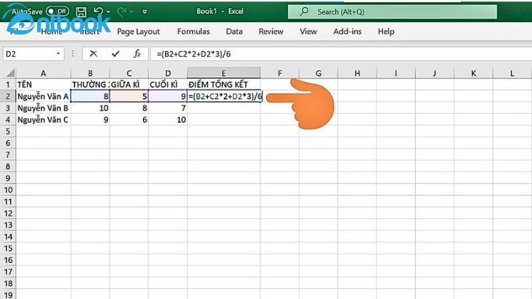Click cell Nguyễn Văn C
The width and height of the screenshot is (532, 299).
[x=43, y=120]
